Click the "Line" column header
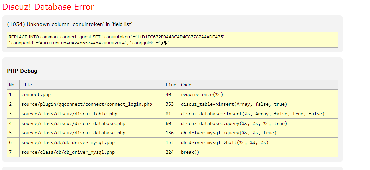370x170 pixels. (171, 85)
